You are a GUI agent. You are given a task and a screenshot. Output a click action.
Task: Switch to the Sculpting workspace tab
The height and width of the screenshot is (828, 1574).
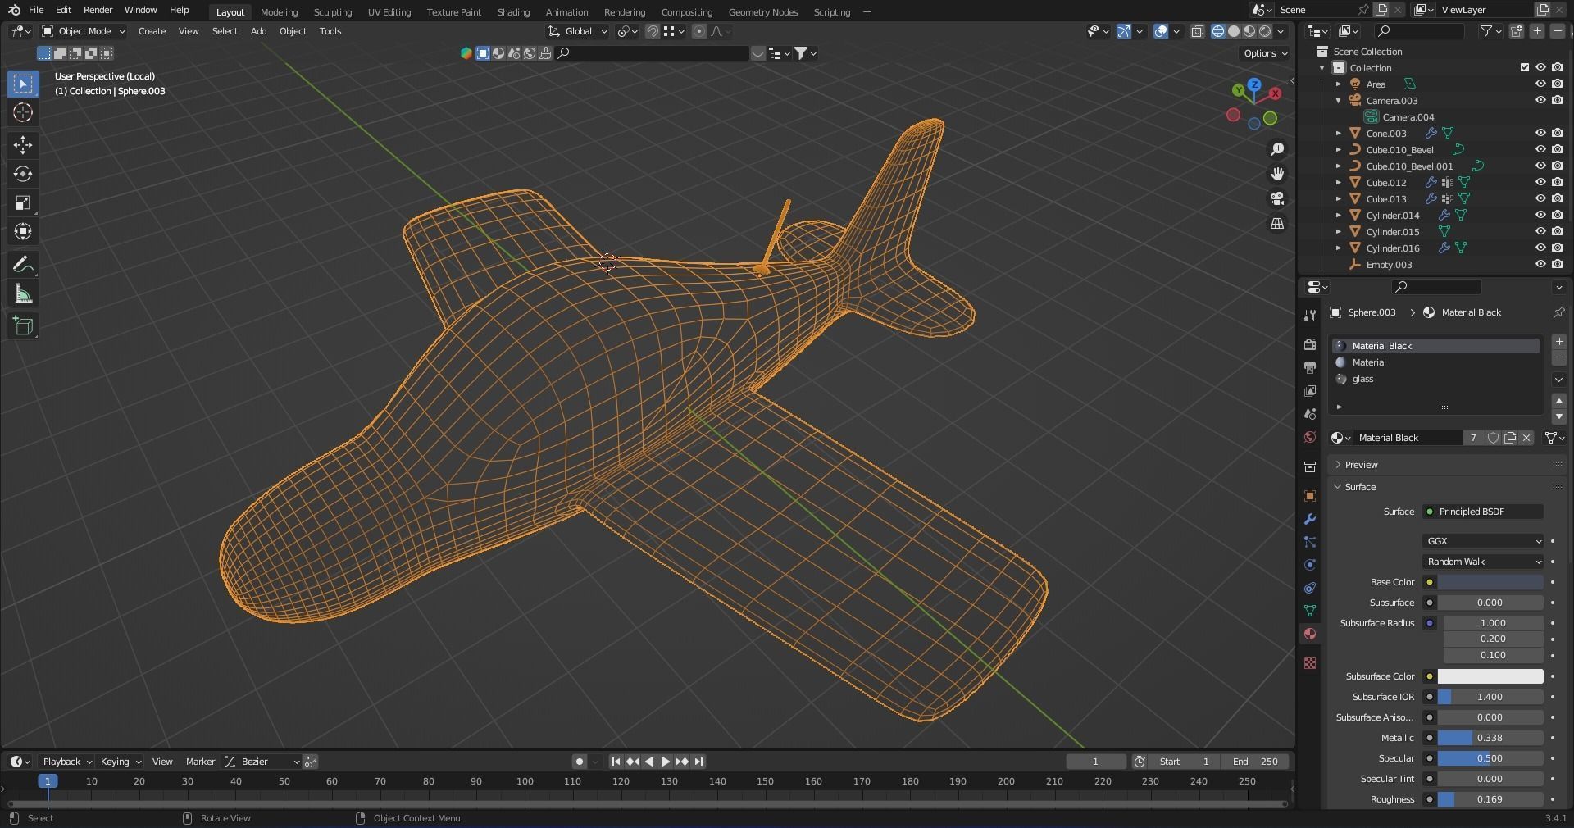pyautogui.click(x=332, y=11)
